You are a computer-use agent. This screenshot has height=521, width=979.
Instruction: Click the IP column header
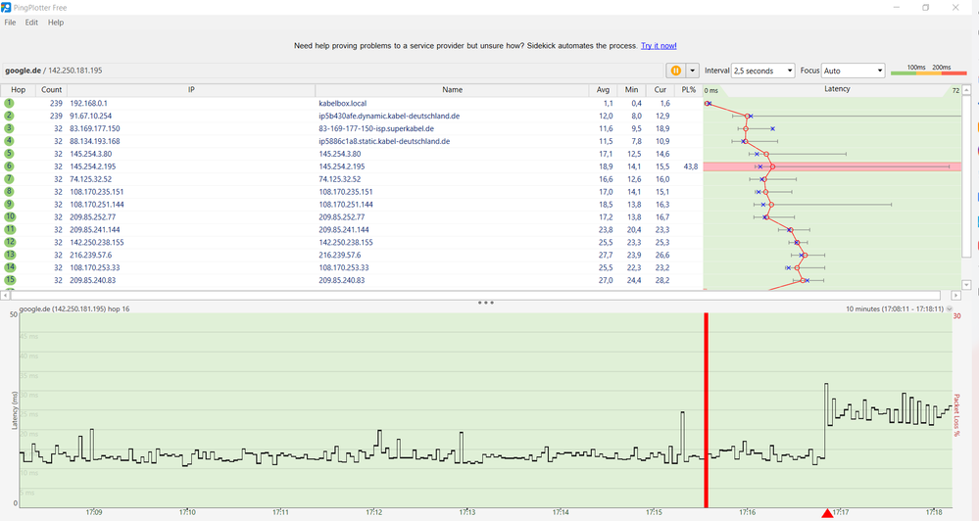point(191,90)
